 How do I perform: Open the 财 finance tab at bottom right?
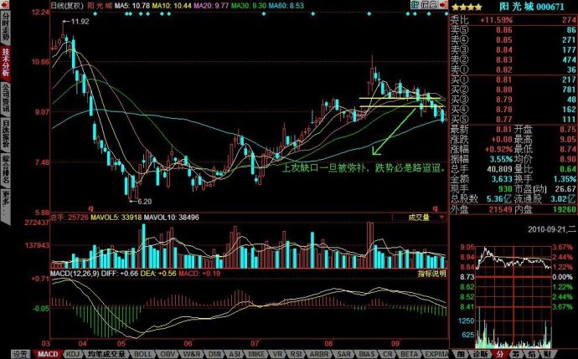(x=547, y=355)
